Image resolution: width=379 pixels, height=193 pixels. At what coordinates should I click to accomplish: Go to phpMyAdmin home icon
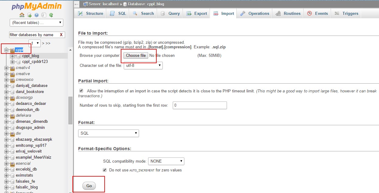coord(22,15)
